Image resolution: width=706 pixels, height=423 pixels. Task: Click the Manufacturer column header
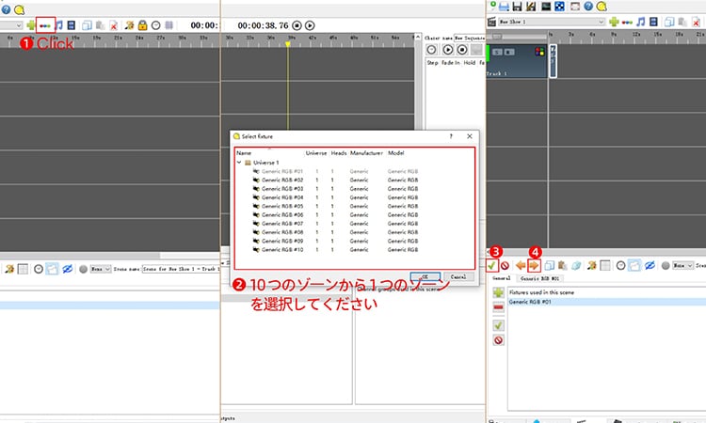[x=366, y=153]
